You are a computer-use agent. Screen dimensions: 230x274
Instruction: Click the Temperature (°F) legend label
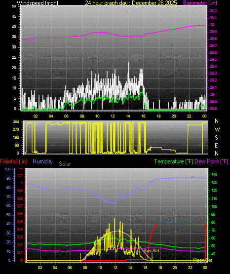point(174,161)
